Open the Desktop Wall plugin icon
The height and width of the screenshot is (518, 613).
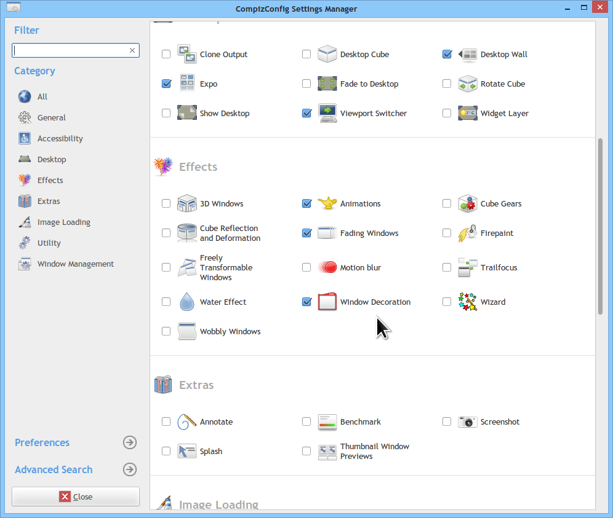click(x=468, y=54)
